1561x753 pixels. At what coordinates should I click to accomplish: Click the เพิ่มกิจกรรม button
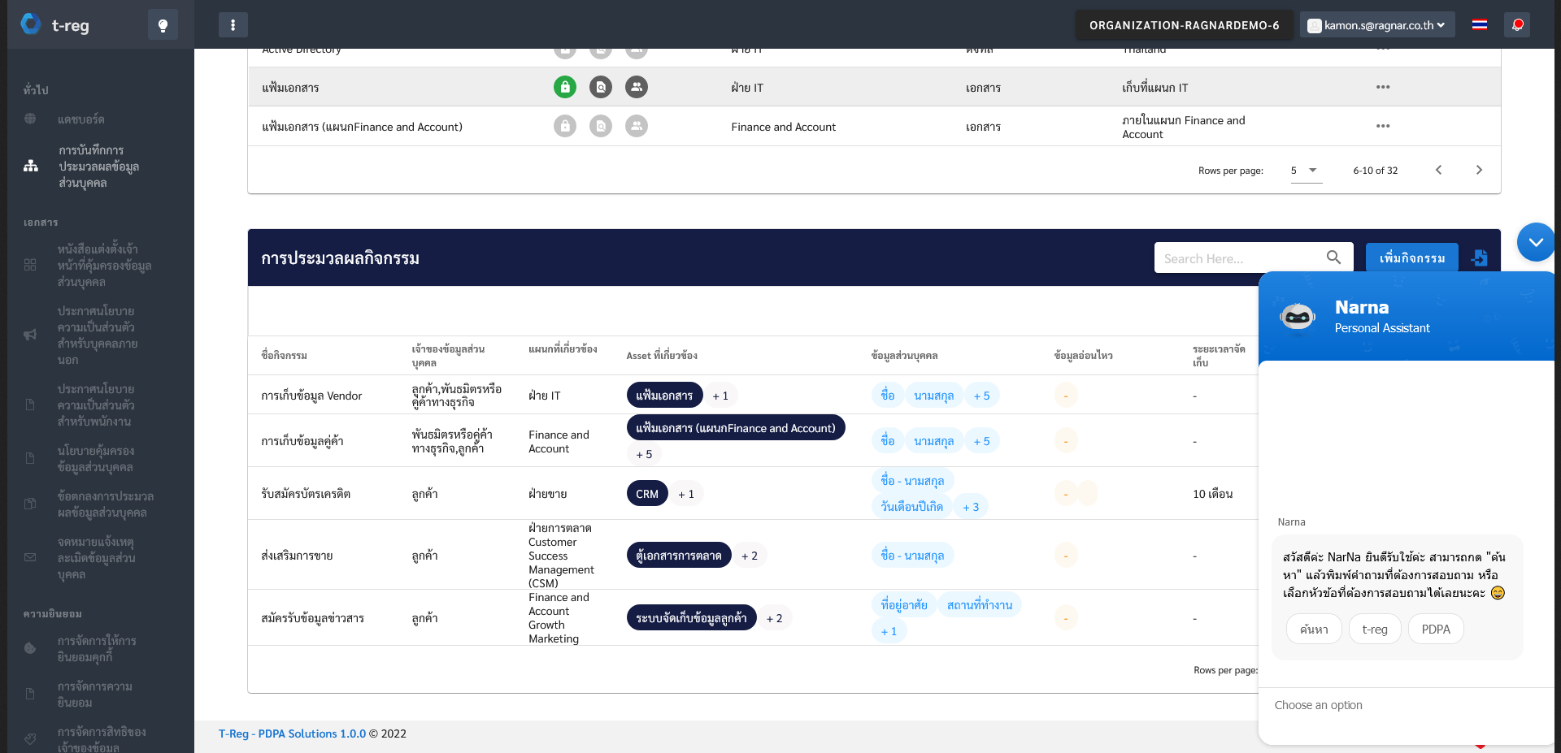point(1412,257)
